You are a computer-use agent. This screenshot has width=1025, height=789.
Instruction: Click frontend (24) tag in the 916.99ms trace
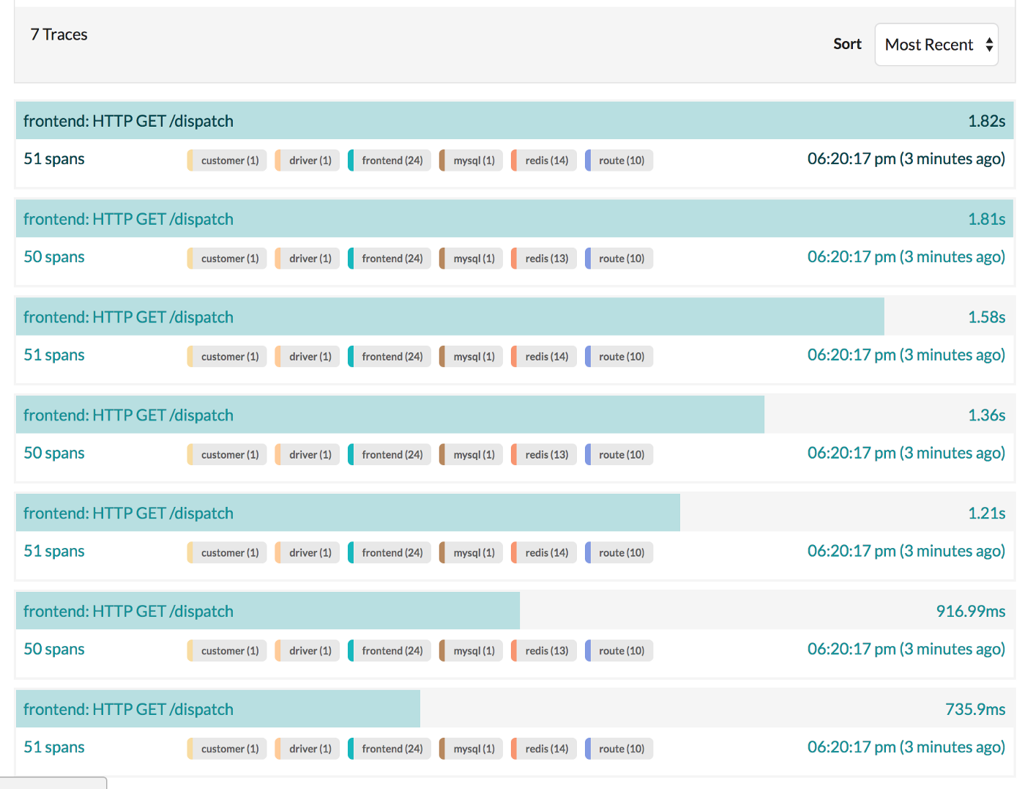389,651
